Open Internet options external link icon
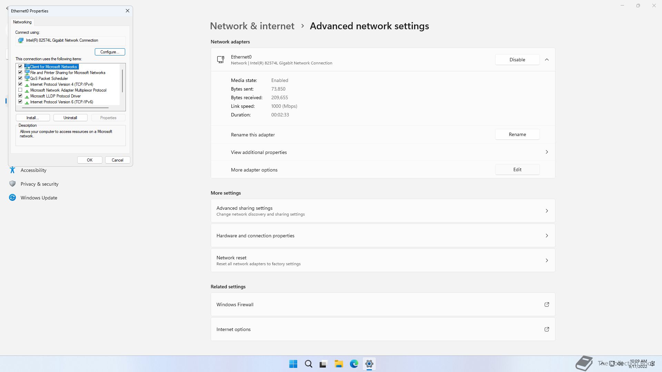This screenshot has width=662, height=372. pos(547,329)
